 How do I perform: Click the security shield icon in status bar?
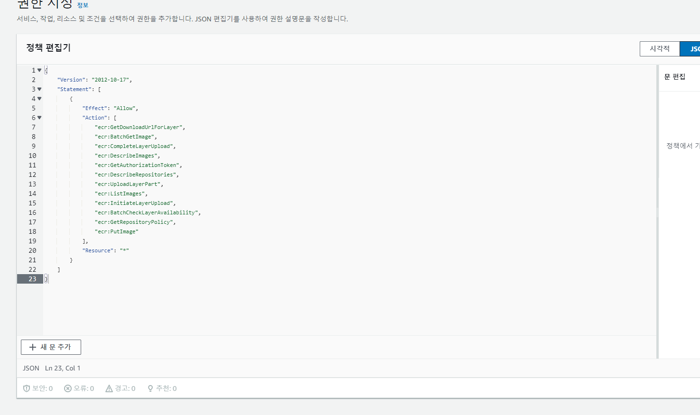[x=27, y=388]
